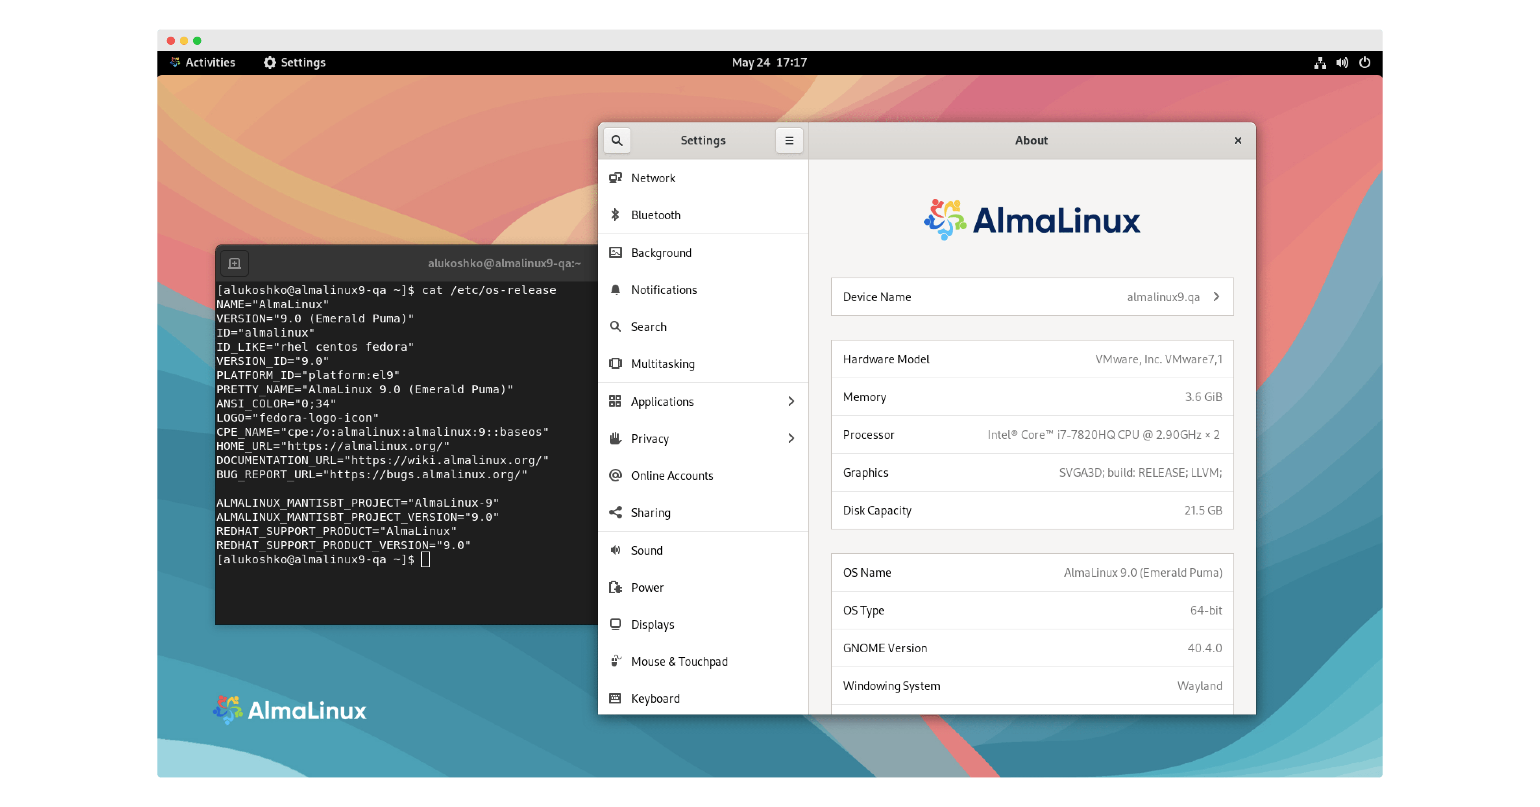Close the Settings About window
The height and width of the screenshot is (807, 1540).
click(x=1237, y=141)
